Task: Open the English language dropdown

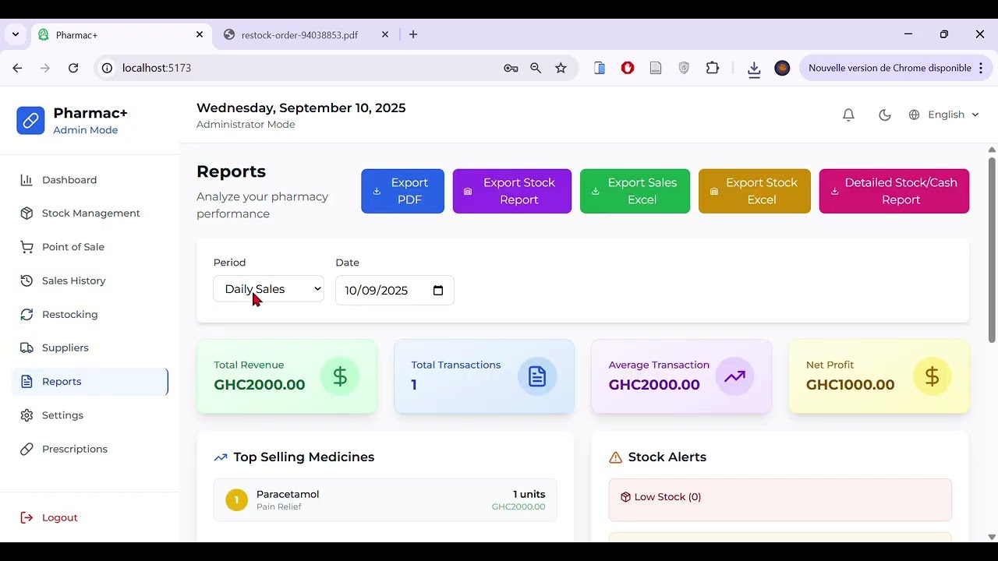Action: 944,115
